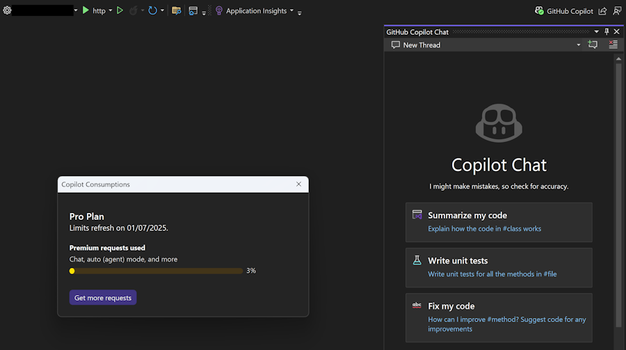Open the Application Insights menu label
The width and height of the screenshot is (626, 350).
(x=256, y=11)
